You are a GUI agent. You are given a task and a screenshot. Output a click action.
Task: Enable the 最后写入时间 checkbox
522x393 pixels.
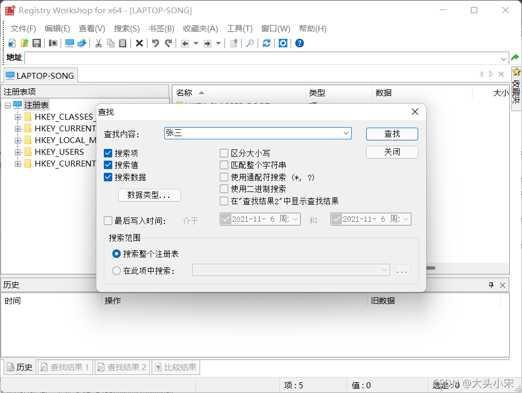(108, 221)
